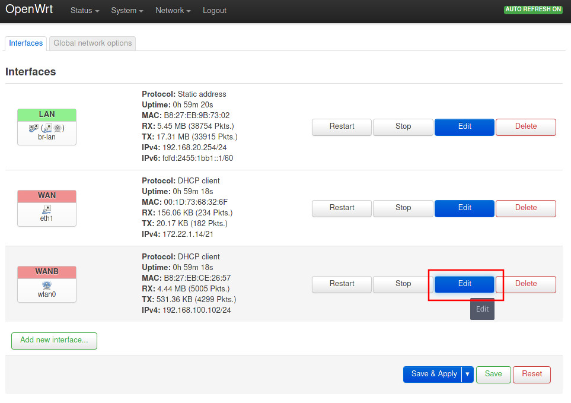The height and width of the screenshot is (403, 571).
Task: Click the red WAN zone label
Action: [47, 196]
